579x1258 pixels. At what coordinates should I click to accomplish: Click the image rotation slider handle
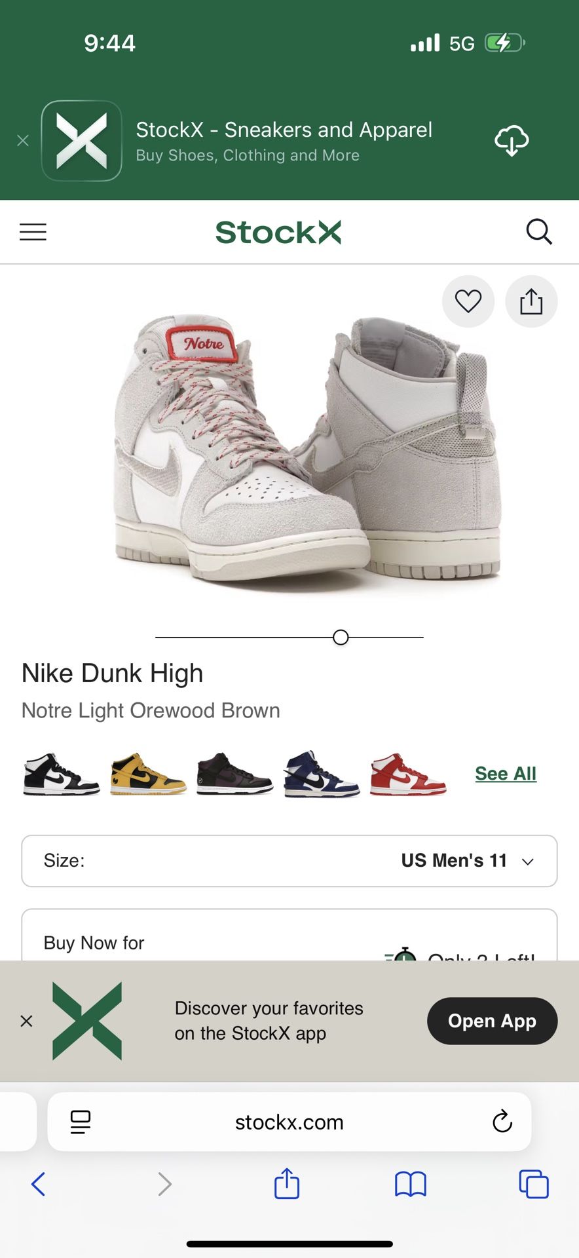(x=341, y=637)
